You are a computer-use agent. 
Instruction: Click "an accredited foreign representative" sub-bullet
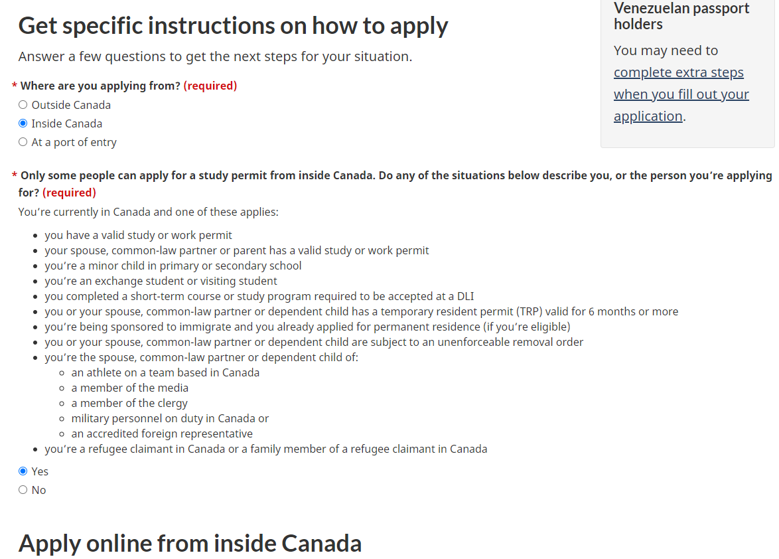(162, 434)
